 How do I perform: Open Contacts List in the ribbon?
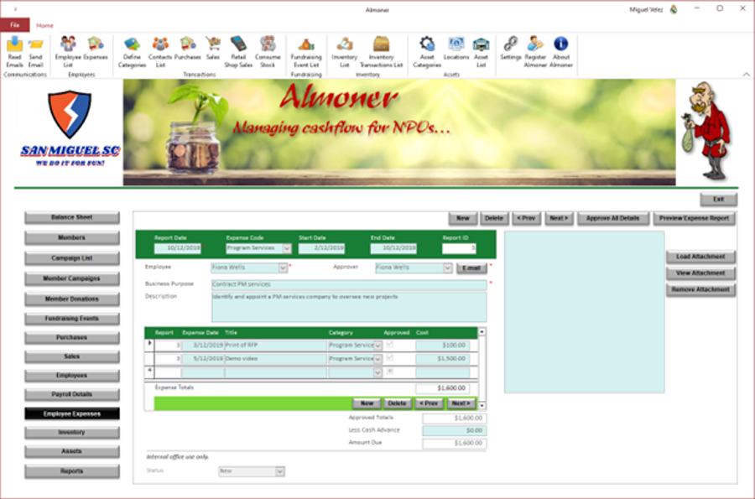click(160, 52)
